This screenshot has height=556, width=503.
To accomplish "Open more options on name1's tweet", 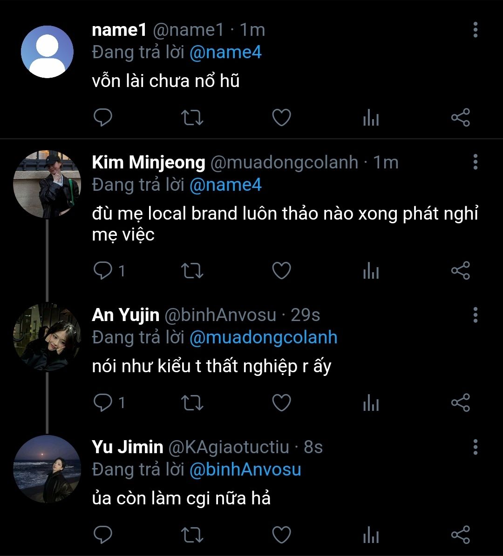I will click(475, 30).
